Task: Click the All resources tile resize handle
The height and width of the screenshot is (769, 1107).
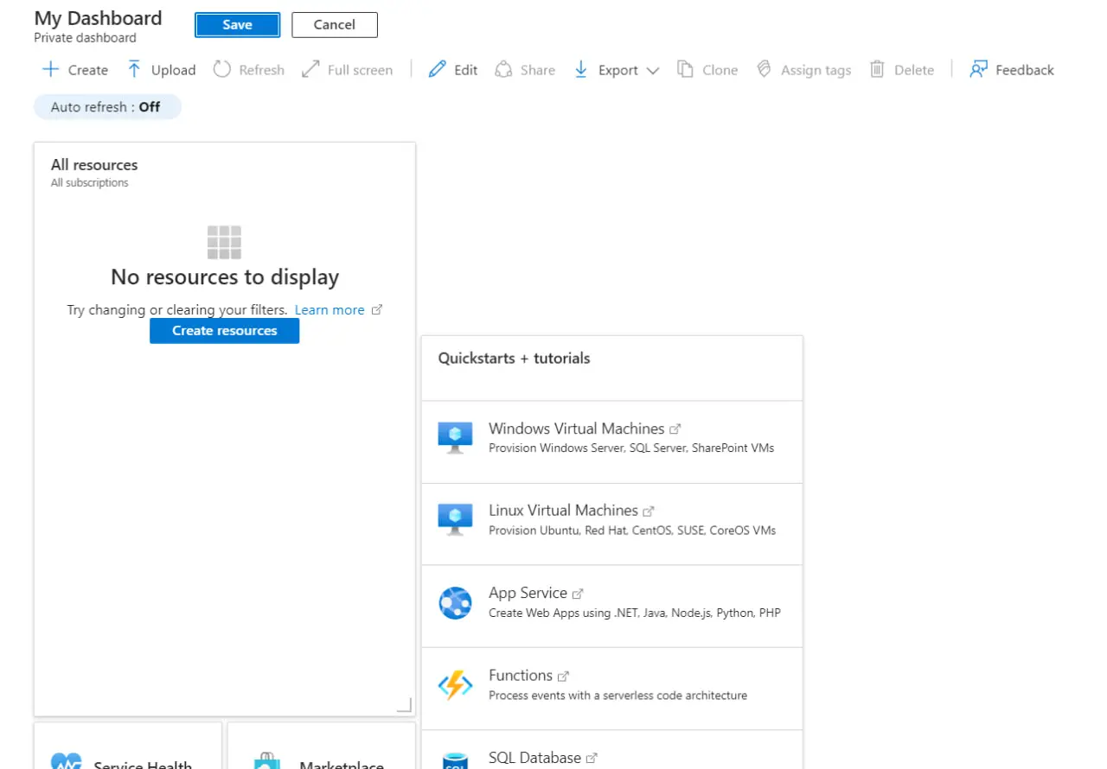Action: (404, 705)
